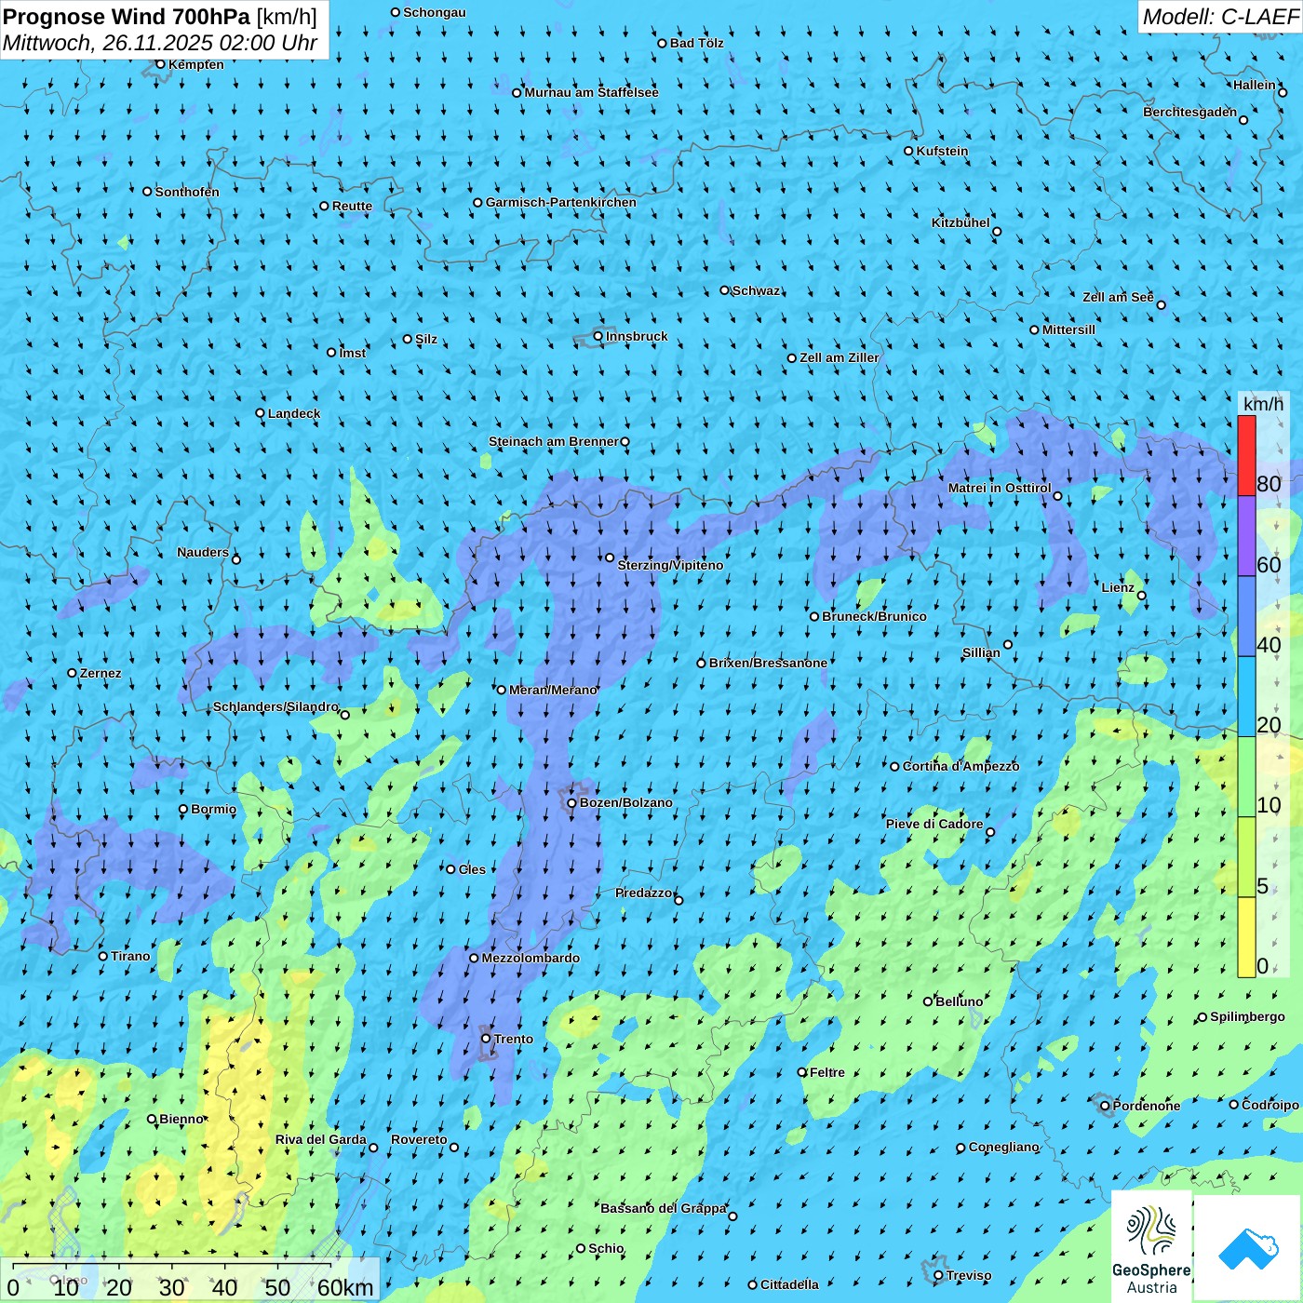Image resolution: width=1303 pixels, height=1303 pixels.
Task: Click the 'Bruneck/Brunico' label
Action: (874, 616)
